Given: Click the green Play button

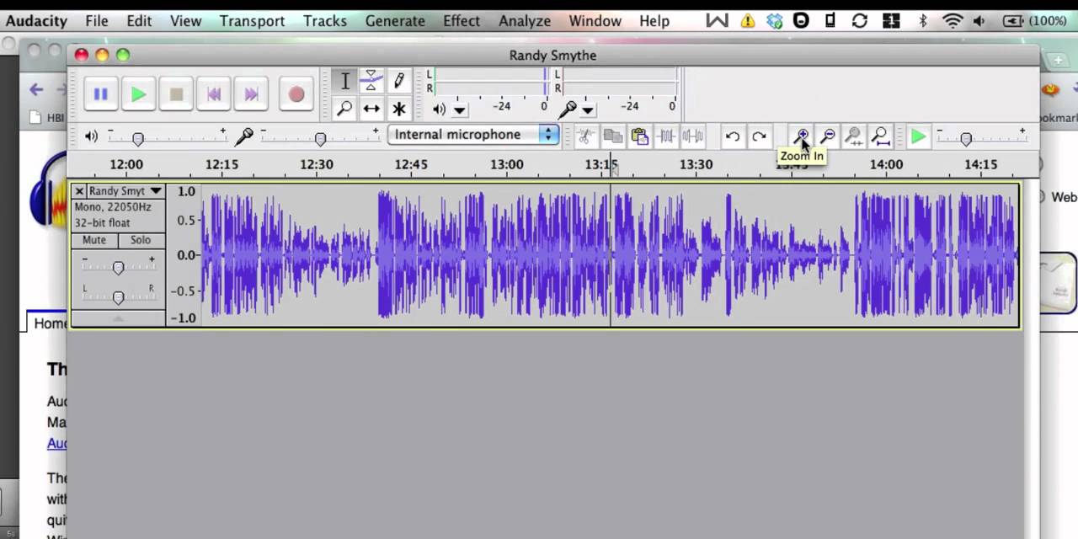Looking at the screenshot, I should pos(138,94).
